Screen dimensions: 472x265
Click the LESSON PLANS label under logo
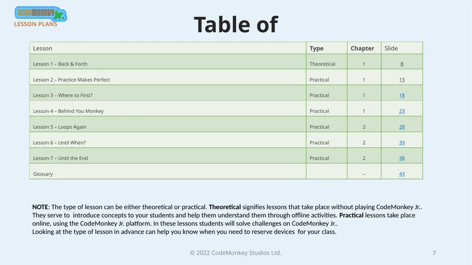pyautogui.click(x=35, y=24)
